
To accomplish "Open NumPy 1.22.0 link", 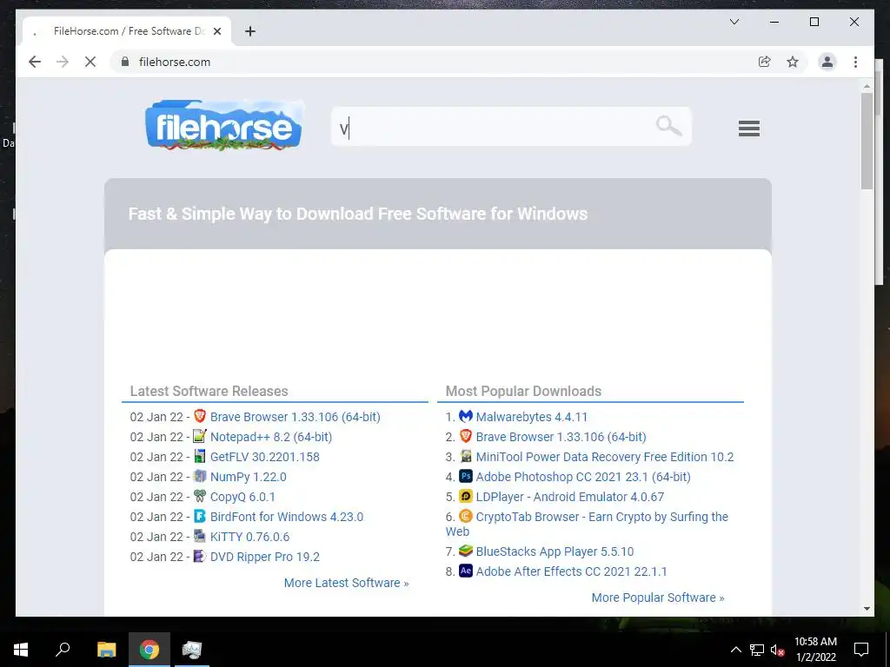I will tap(248, 477).
